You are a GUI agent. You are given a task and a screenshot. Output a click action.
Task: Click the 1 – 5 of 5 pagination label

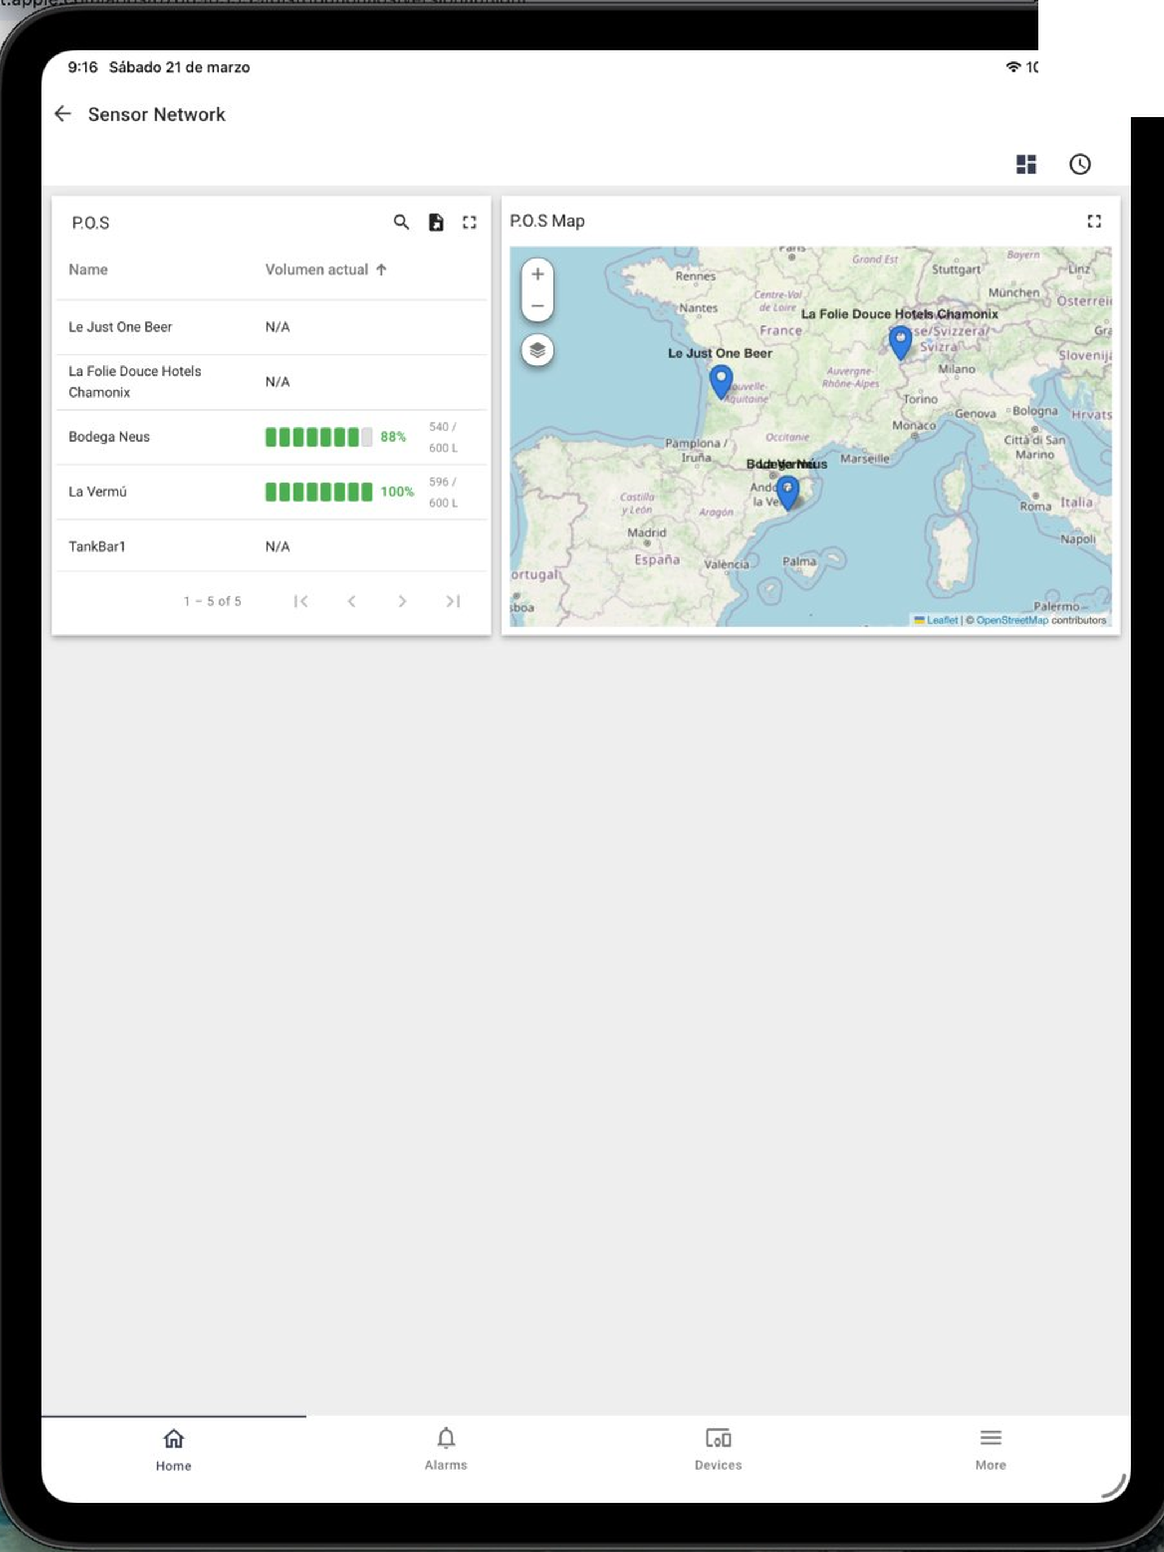[213, 601]
